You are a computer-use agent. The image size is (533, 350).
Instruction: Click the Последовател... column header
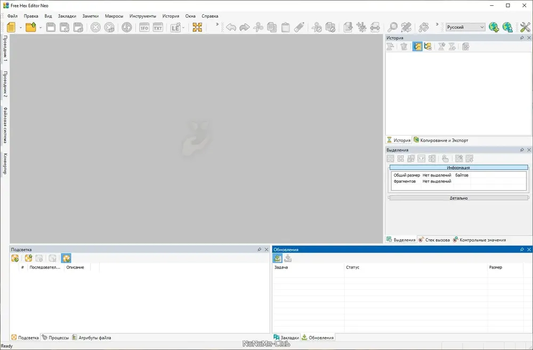tap(45, 267)
